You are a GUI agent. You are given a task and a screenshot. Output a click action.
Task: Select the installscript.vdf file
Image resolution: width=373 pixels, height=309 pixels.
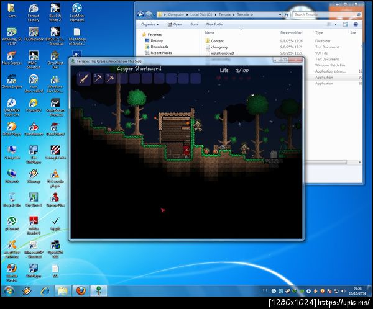tap(220, 53)
